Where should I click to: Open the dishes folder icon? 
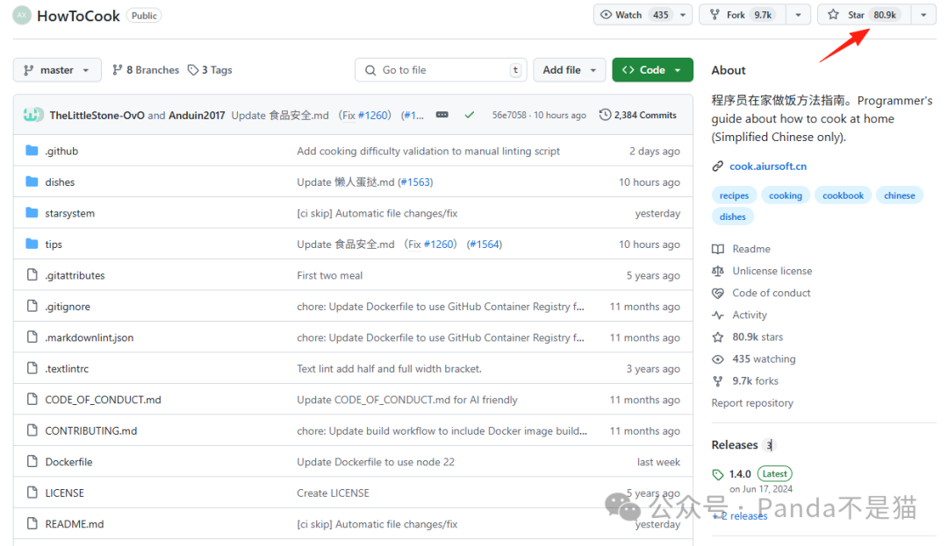click(32, 181)
